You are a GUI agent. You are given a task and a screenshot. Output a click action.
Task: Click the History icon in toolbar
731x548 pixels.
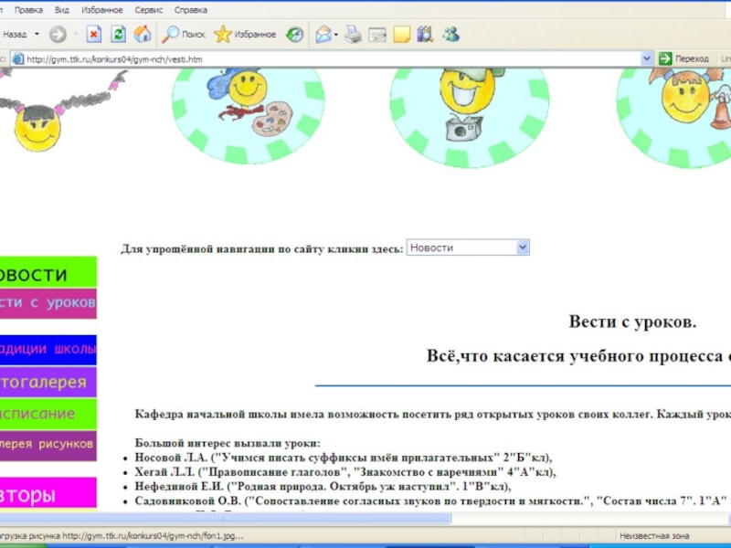click(x=294, y=35)
